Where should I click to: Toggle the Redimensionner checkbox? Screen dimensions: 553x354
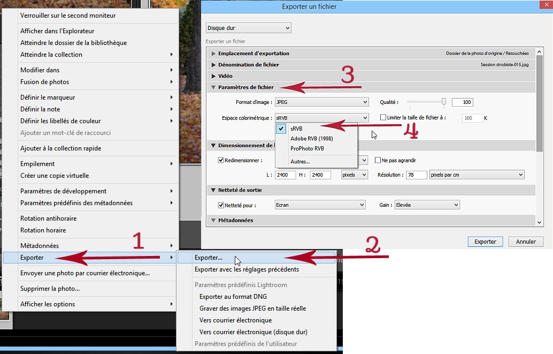point(221,160)
